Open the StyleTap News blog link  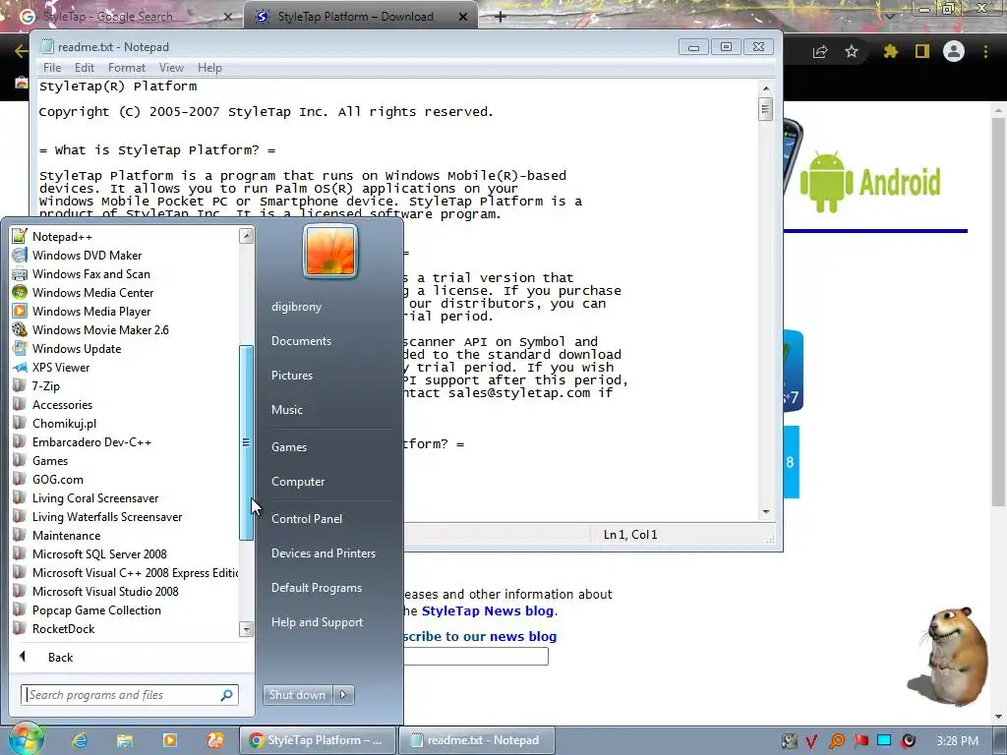(488, 611)
